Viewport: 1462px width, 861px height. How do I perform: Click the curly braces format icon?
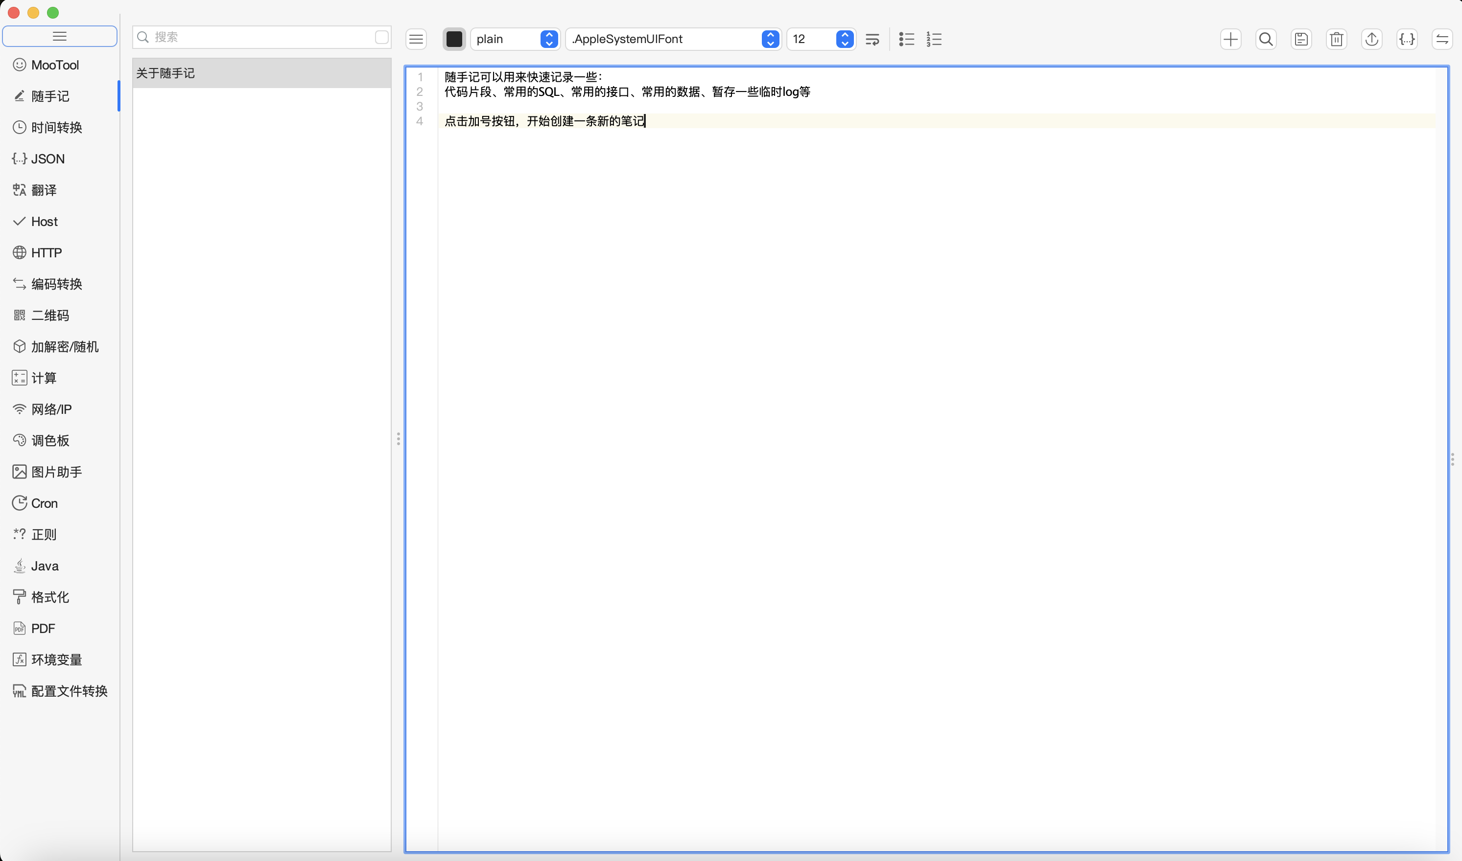coord(1407,39)
